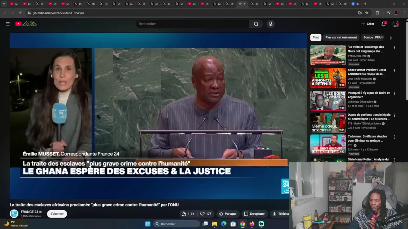Screen dimensions: 408x229
Task: Click the Créer button
Action: (368, 24)
